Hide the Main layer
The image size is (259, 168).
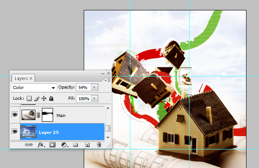click(x=15, y=114)
